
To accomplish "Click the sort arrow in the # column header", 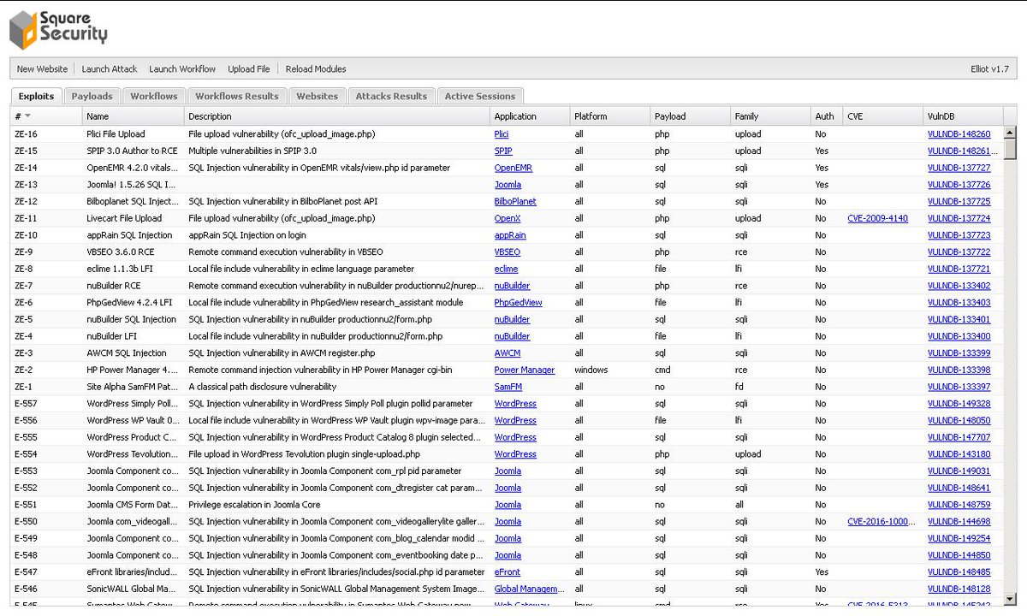I will 27,115.
